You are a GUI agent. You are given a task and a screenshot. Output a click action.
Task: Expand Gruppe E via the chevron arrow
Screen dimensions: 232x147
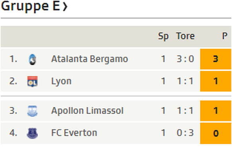(65, 7)
